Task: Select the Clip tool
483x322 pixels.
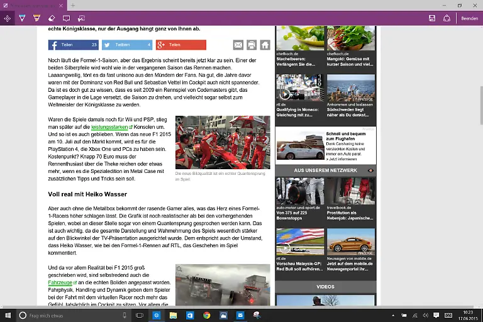Action: coord(81,18)
